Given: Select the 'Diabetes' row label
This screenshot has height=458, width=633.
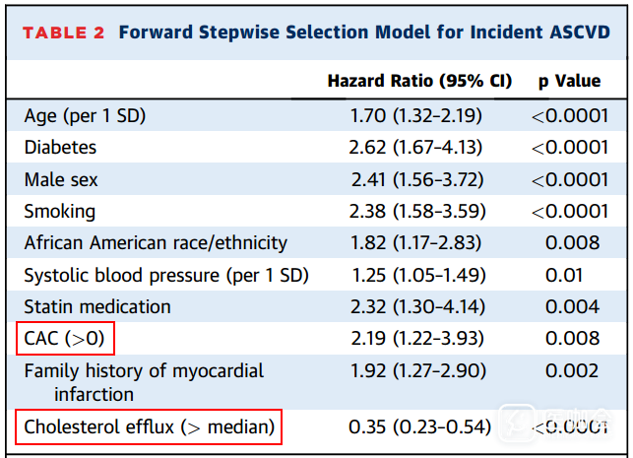Looking at the screenshot, I should pyautogui.click(x=60, y=148).
